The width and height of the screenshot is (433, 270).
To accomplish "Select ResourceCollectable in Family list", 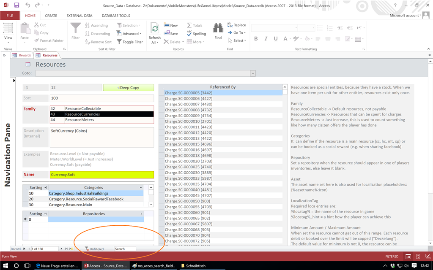I will point(102,108).
